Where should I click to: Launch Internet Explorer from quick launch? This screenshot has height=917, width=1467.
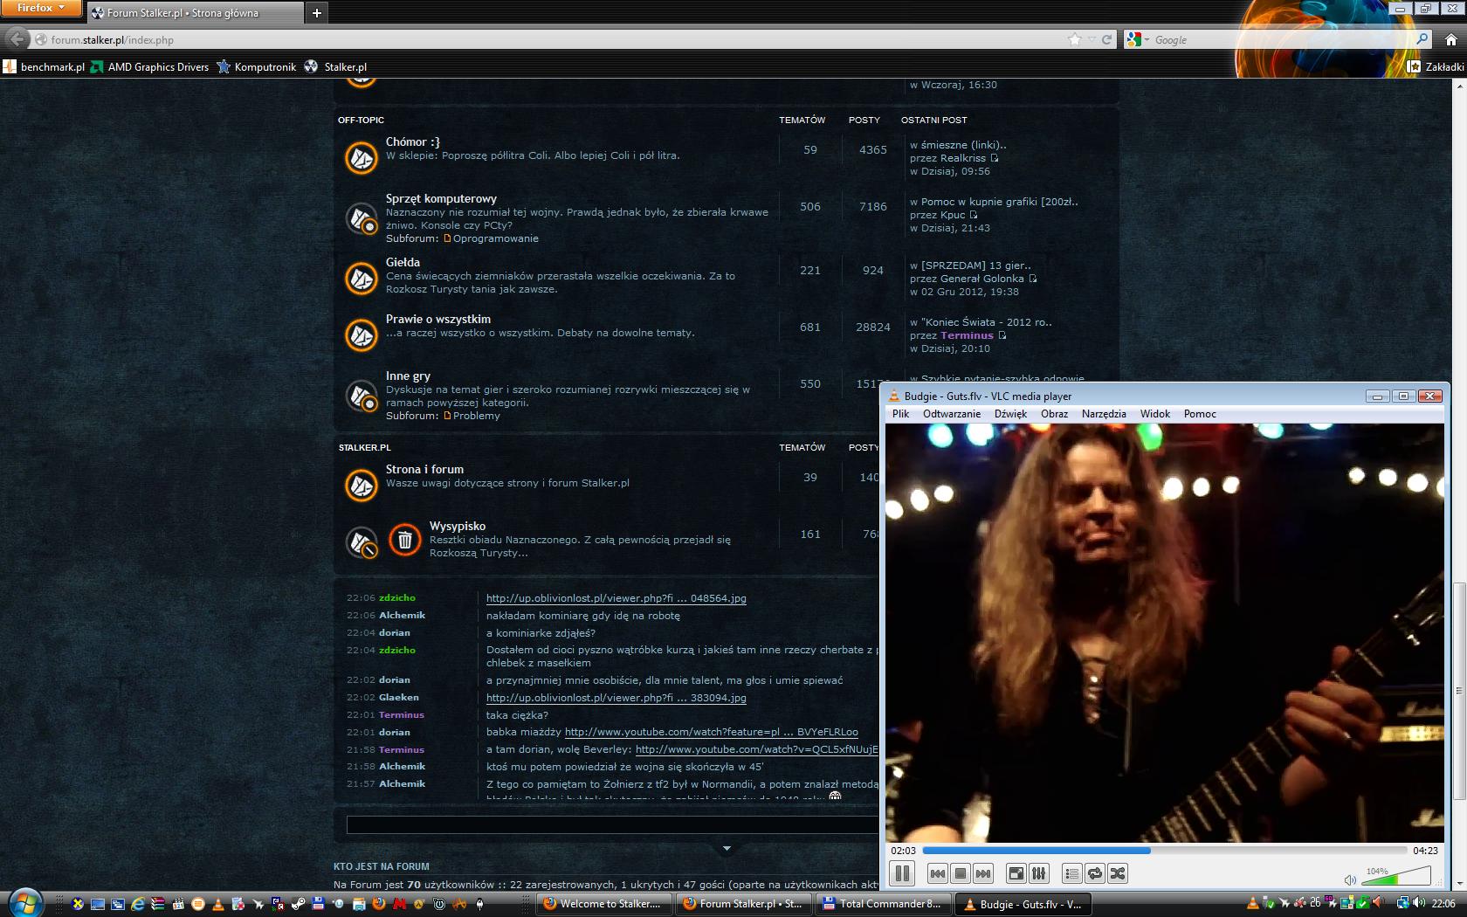tap(137, 904)
